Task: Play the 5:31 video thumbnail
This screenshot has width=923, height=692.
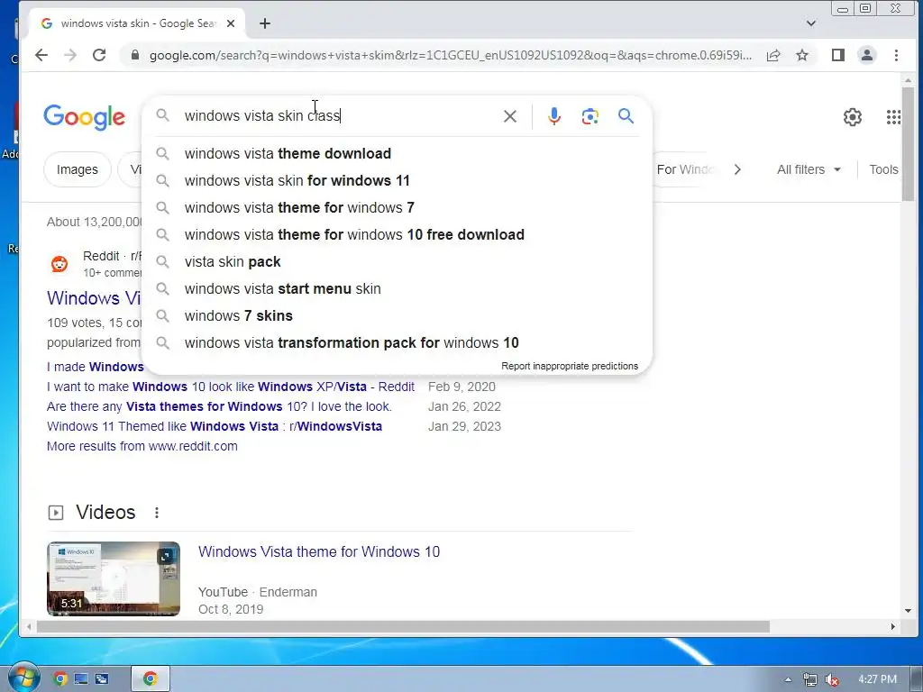Action: (x=114, y=579)
